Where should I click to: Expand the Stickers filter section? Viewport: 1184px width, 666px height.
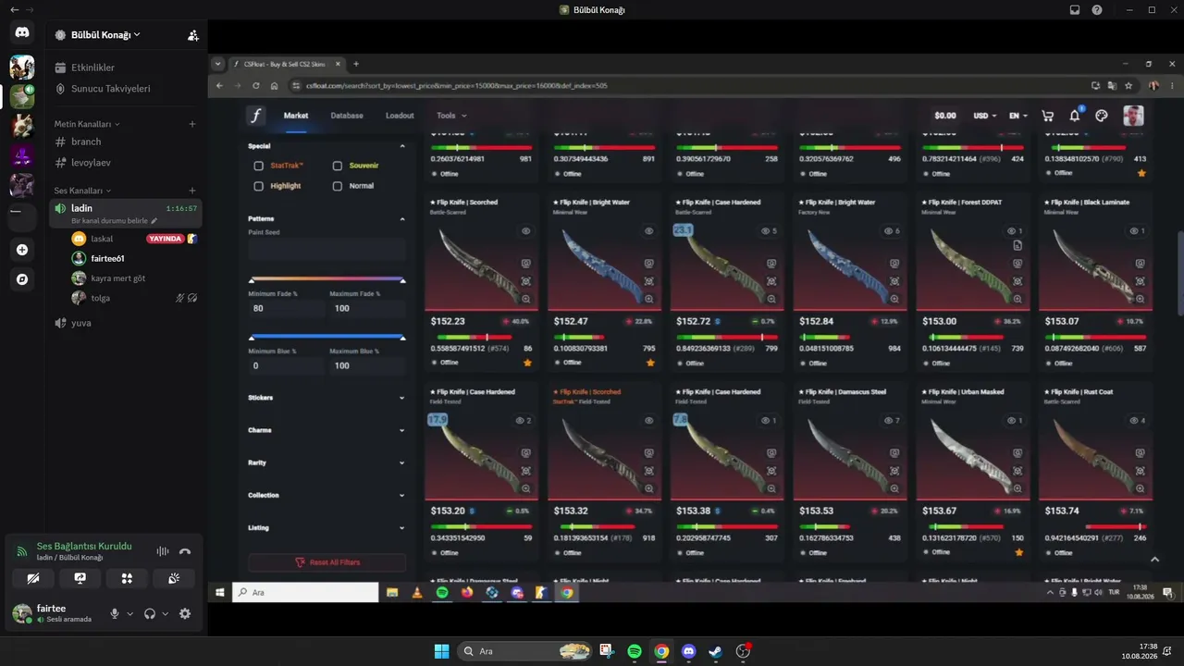(x=327, y=398)
